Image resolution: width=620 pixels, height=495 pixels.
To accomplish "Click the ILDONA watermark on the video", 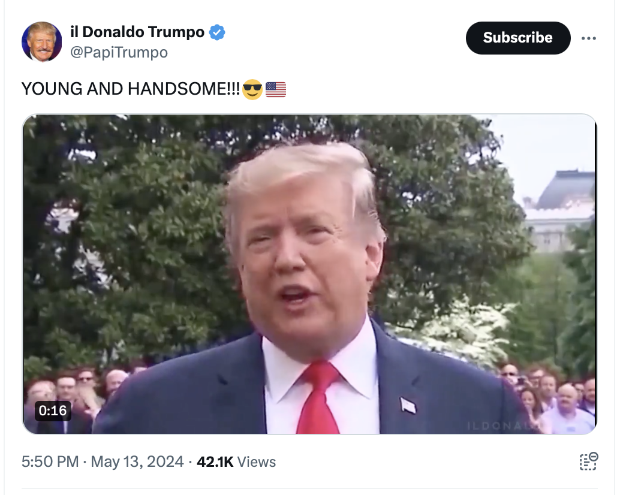I will tap(500, 426).
